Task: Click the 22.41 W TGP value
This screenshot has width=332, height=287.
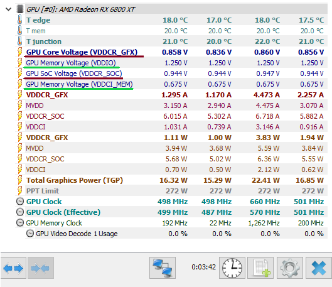Action: [265, 180]
